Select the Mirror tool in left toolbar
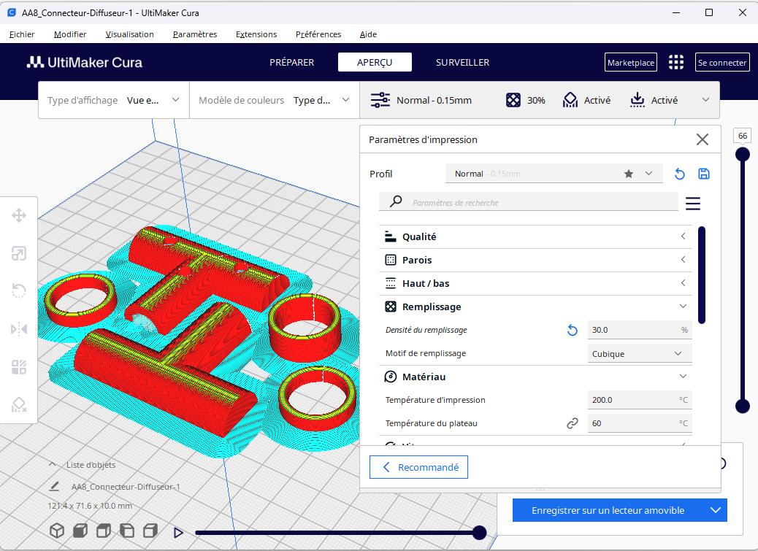The width and height of the screenshot is (758, 551). pyautogui.click(x=19, y=329)
